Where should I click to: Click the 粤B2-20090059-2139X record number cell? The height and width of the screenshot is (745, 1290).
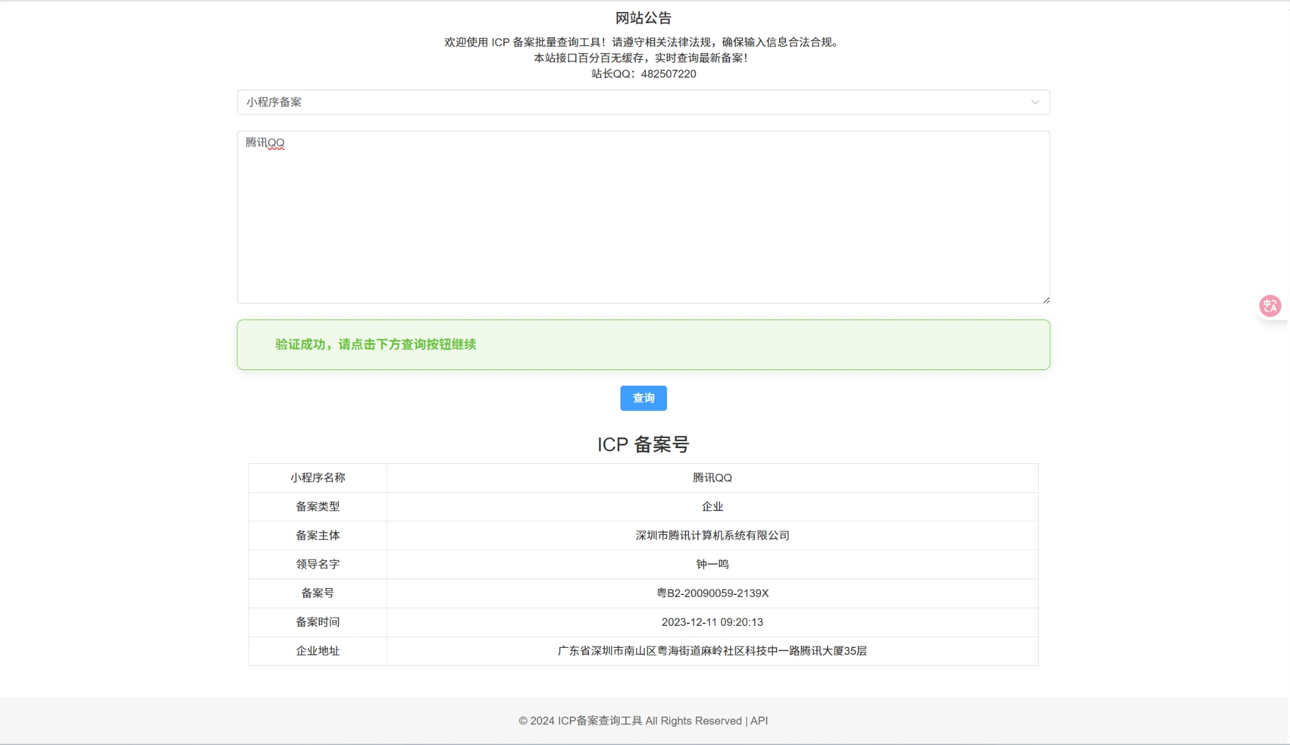712,593
